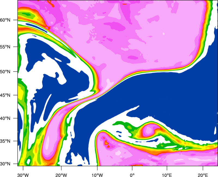Click the 0° longitude label
Screen dimensions: 218x177
pyautogui.click(x=132, y=175)
